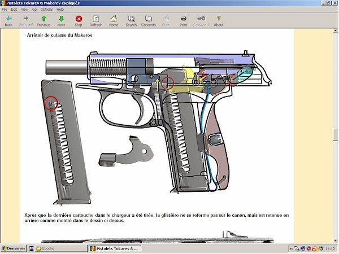339x254 pixels.
Task: Show the Contents icon in the toolbar
Action: (149, 19)
